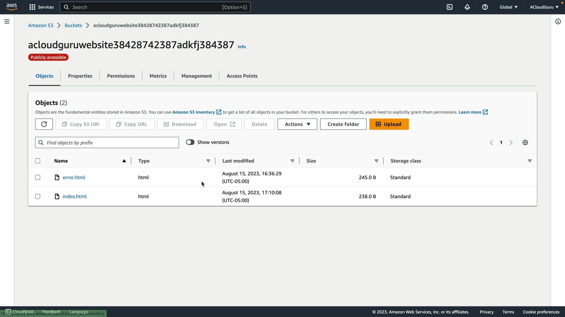Check the index.html row checkbox
Screen dimensions: 565x317
pyautogui.click(x=38, y=196)
